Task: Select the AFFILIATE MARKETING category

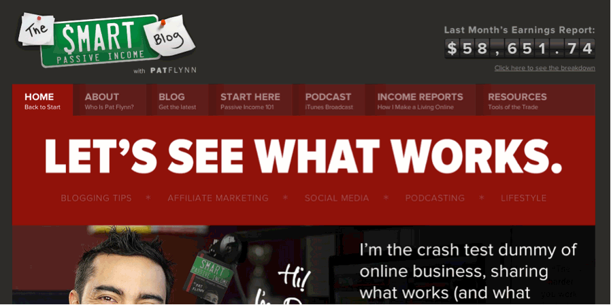Action: point(218,198)
